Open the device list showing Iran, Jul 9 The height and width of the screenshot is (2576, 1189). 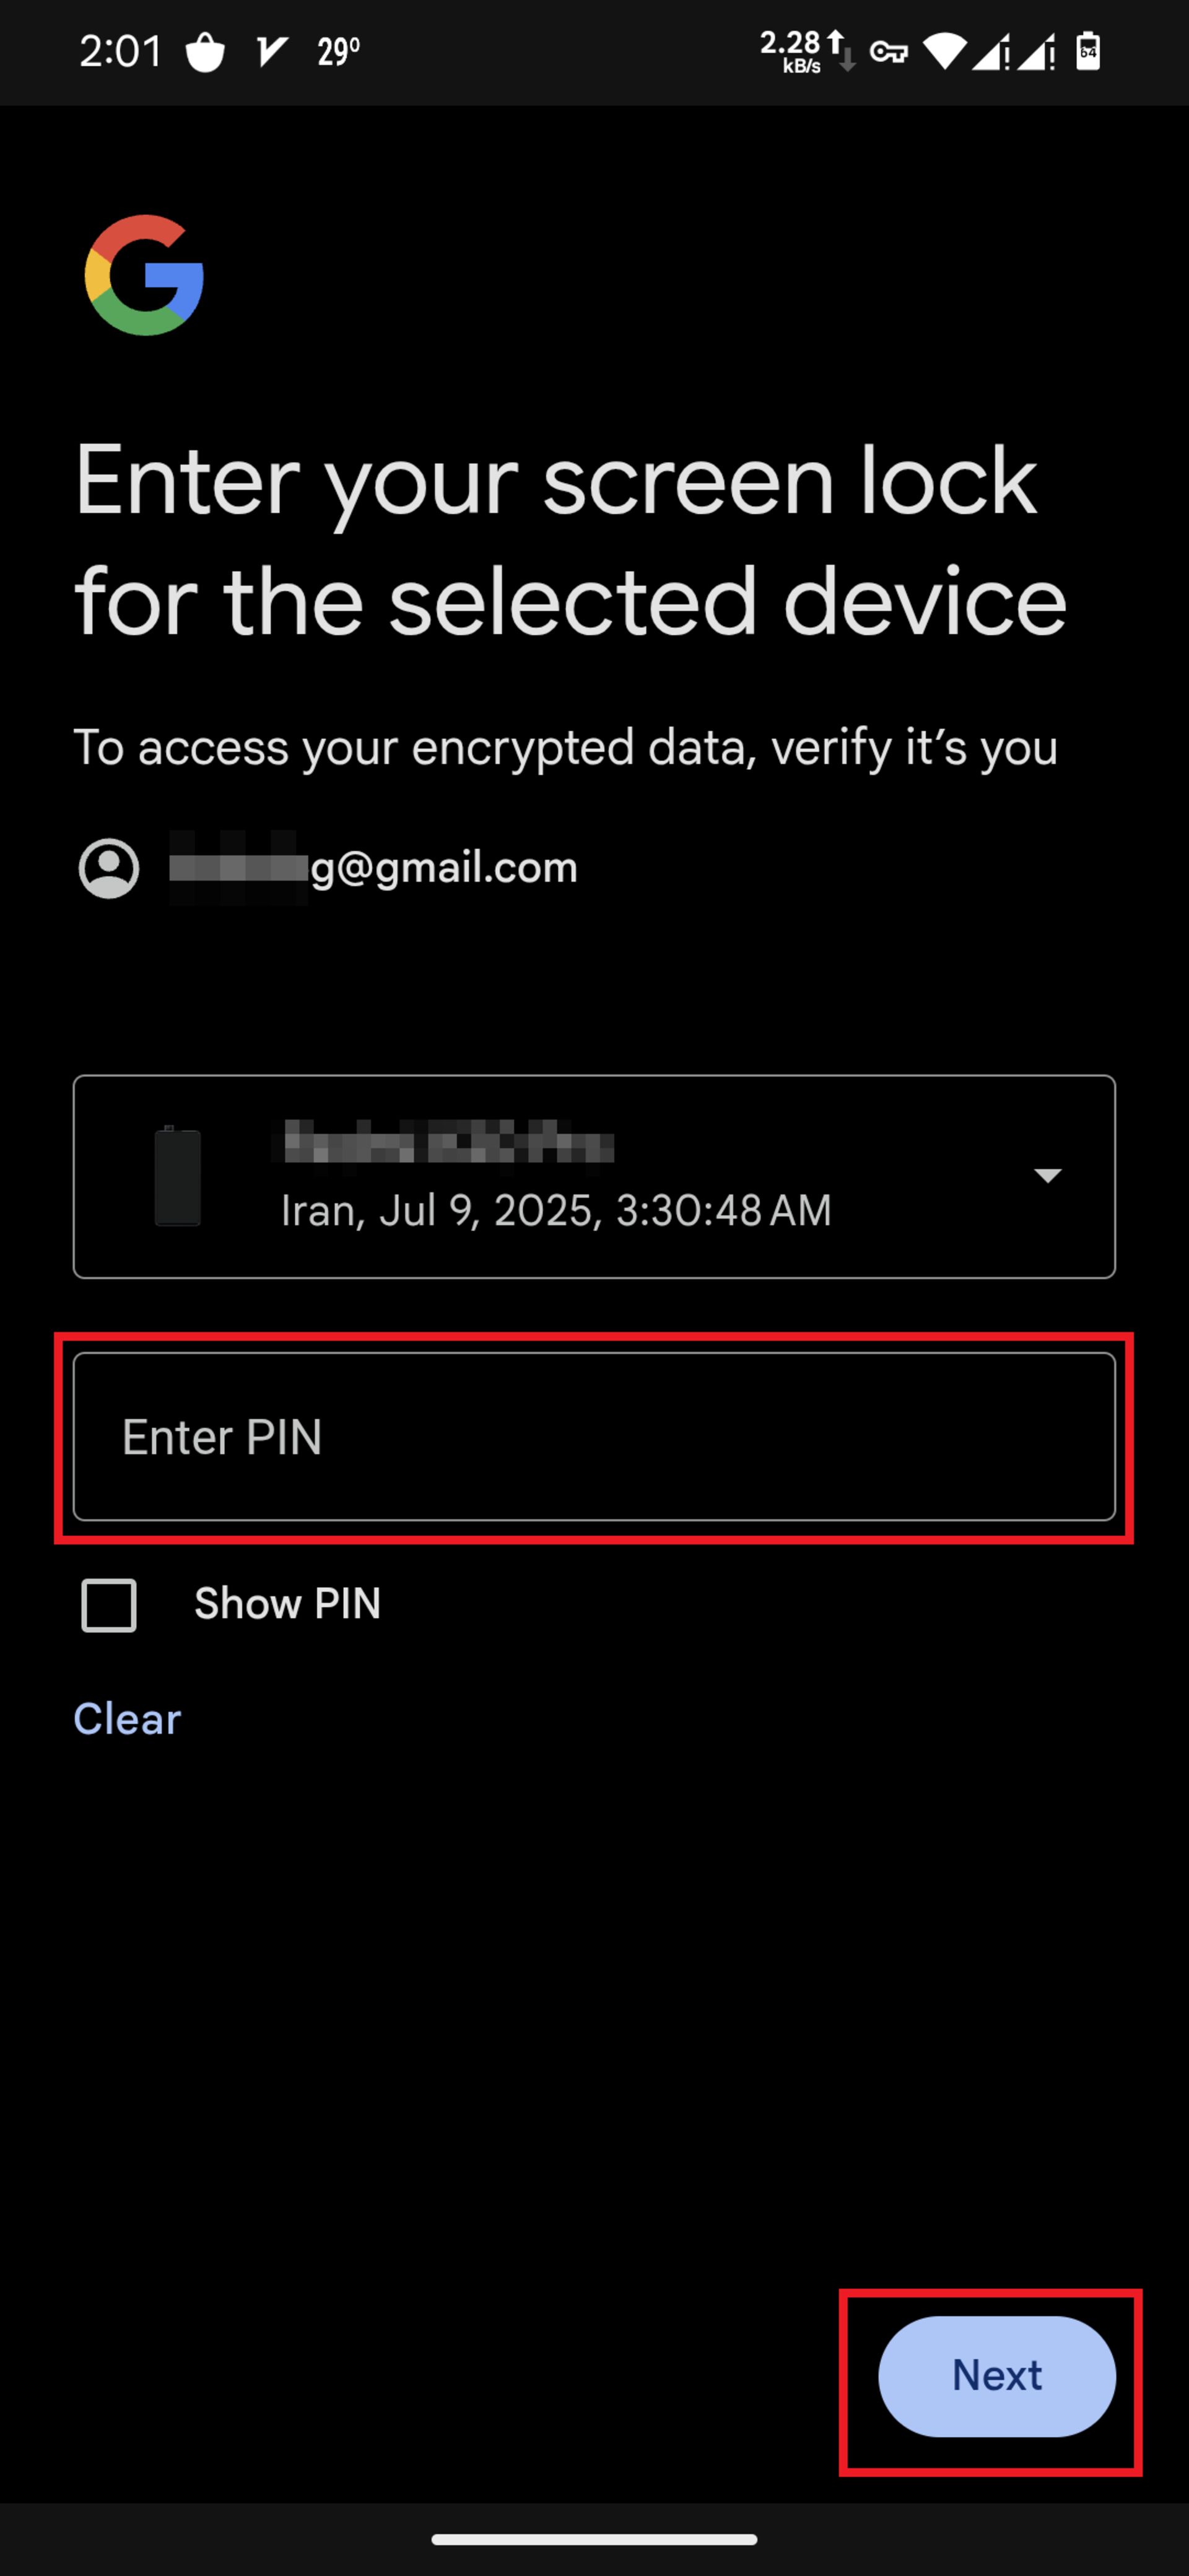[594, 1176]
